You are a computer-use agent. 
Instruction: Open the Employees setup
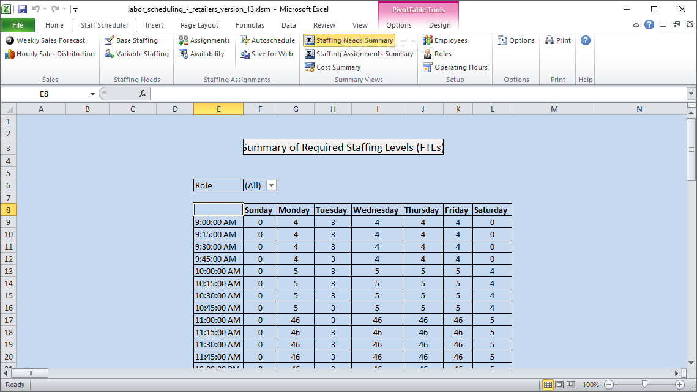pos(445,40)
